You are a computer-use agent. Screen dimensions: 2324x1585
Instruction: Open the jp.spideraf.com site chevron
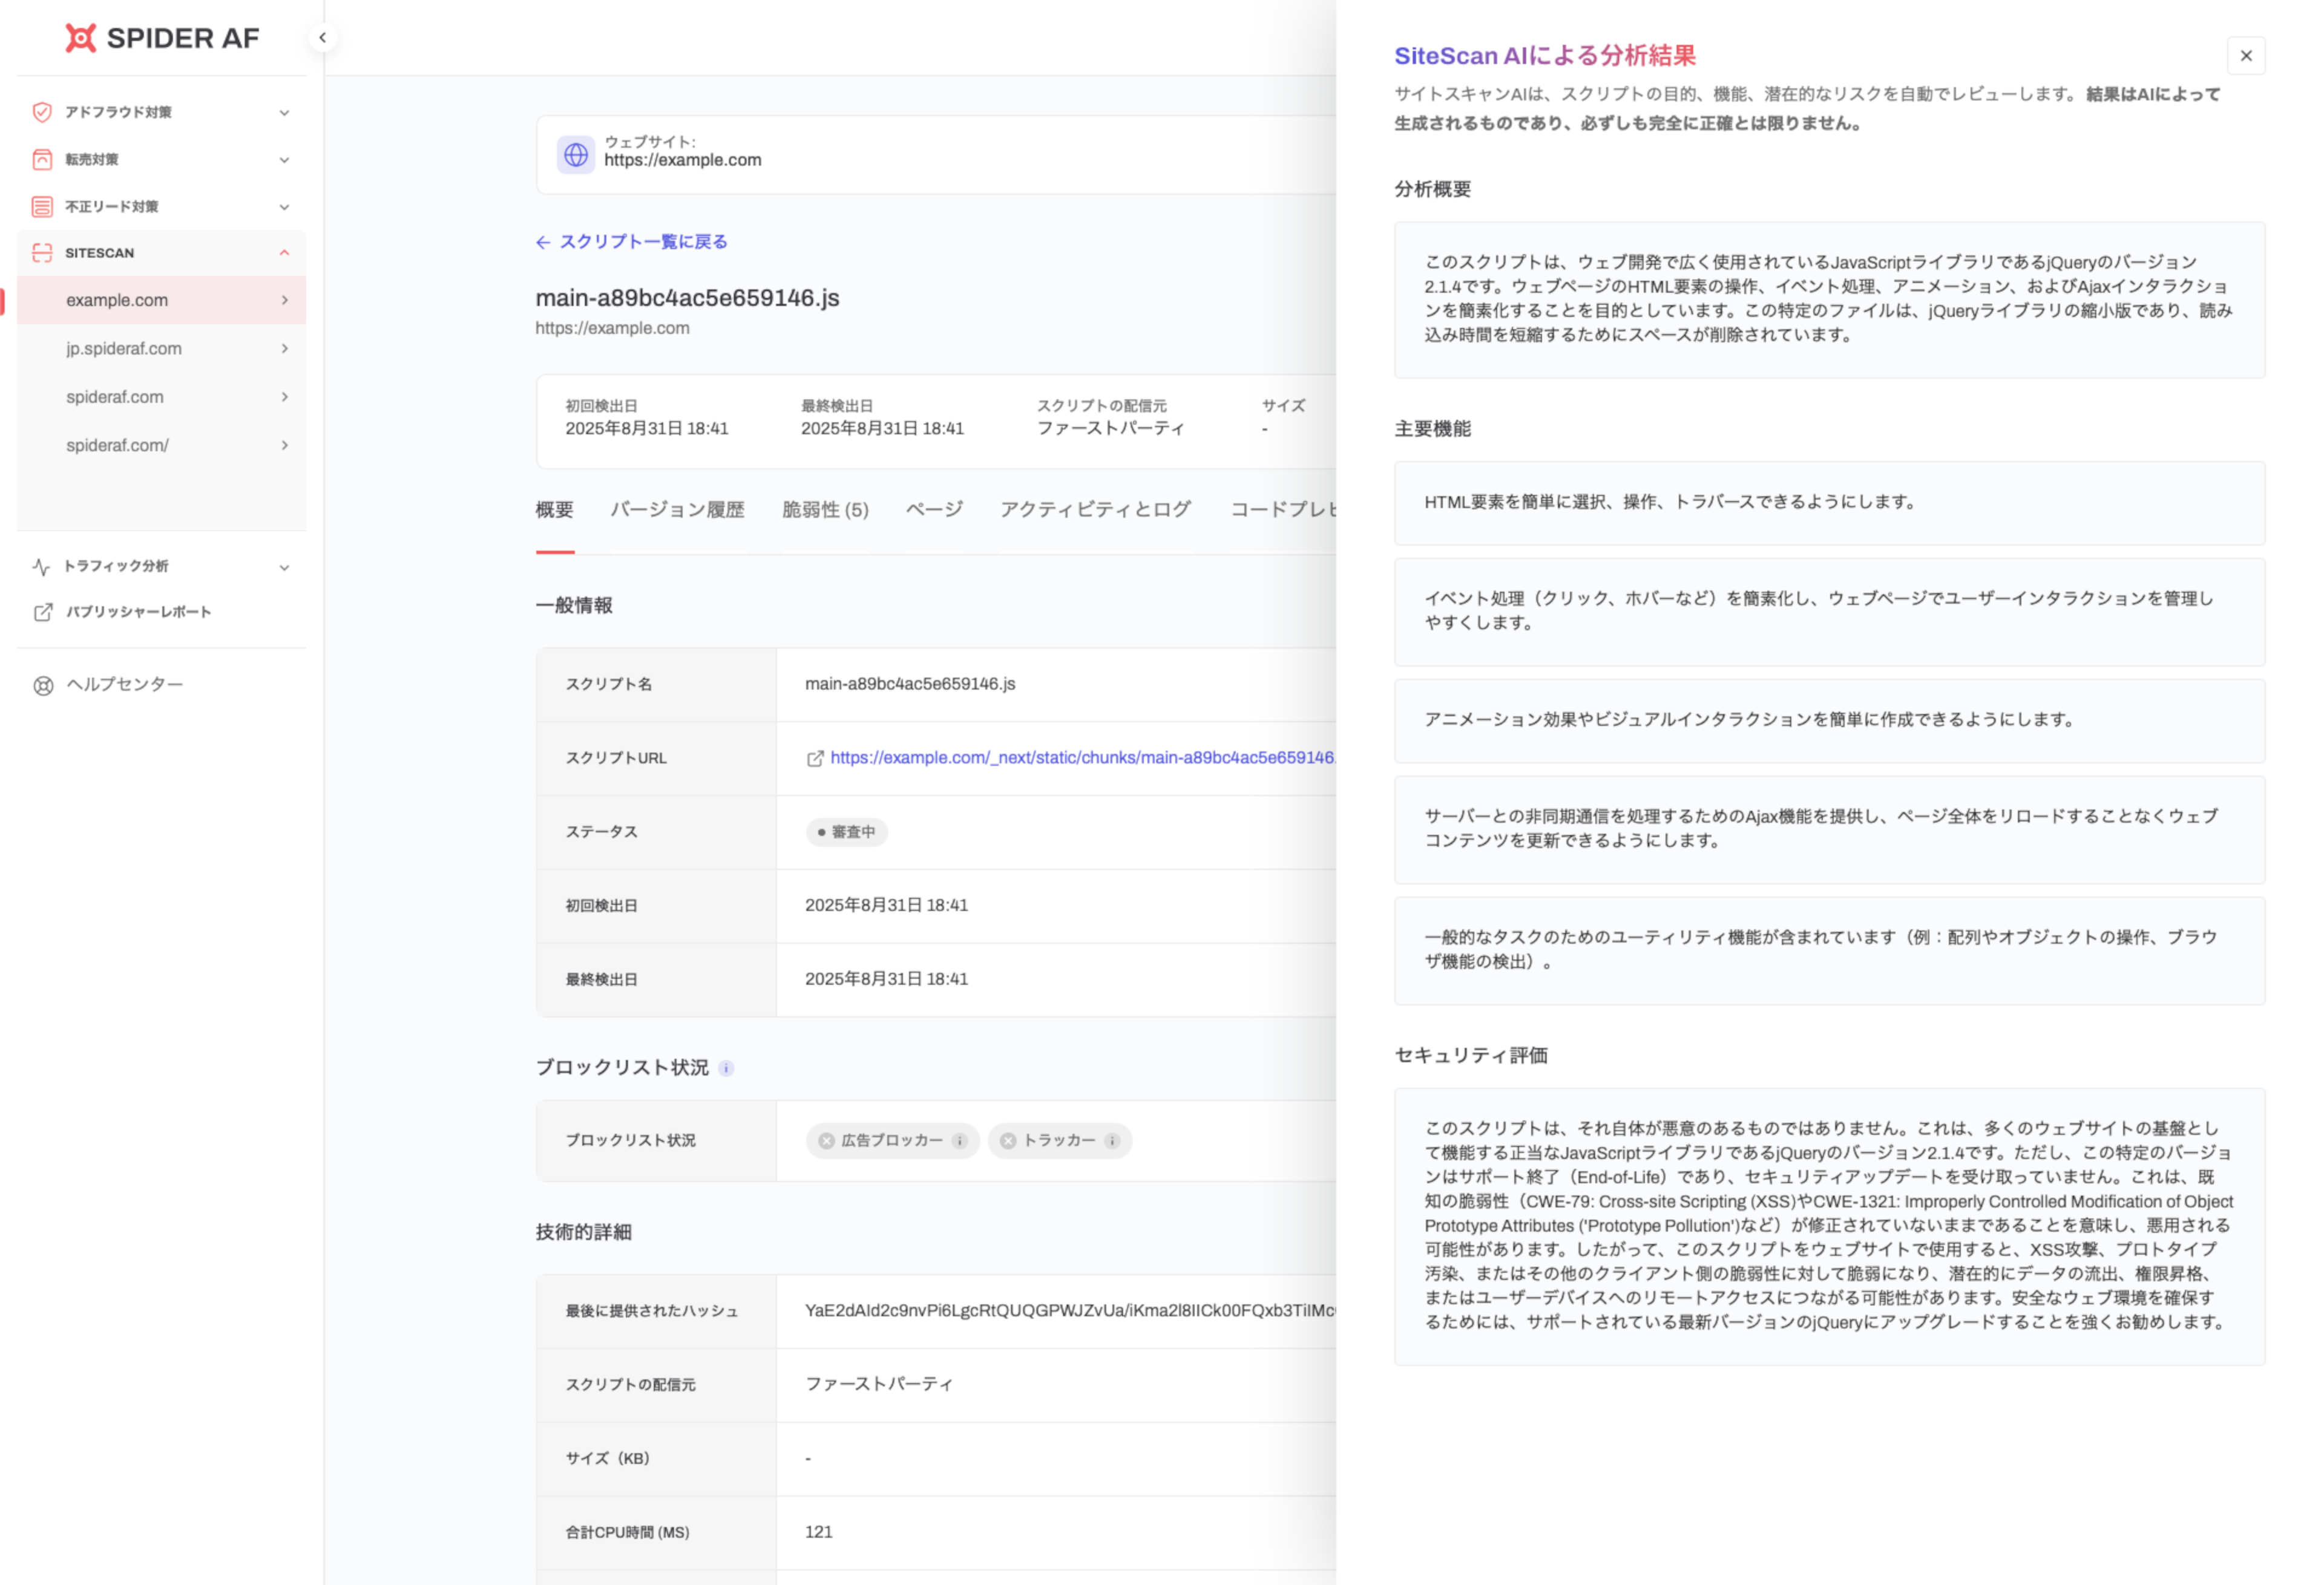[285, 349]
